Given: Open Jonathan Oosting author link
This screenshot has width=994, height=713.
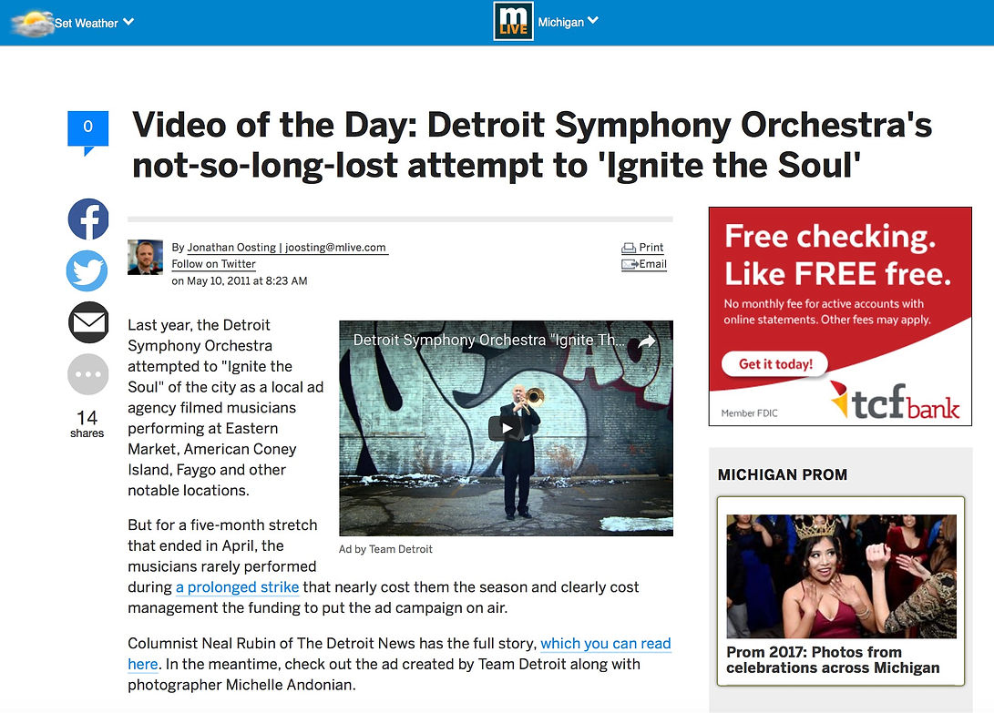Looking at the screenshot, I should point(231,247).
